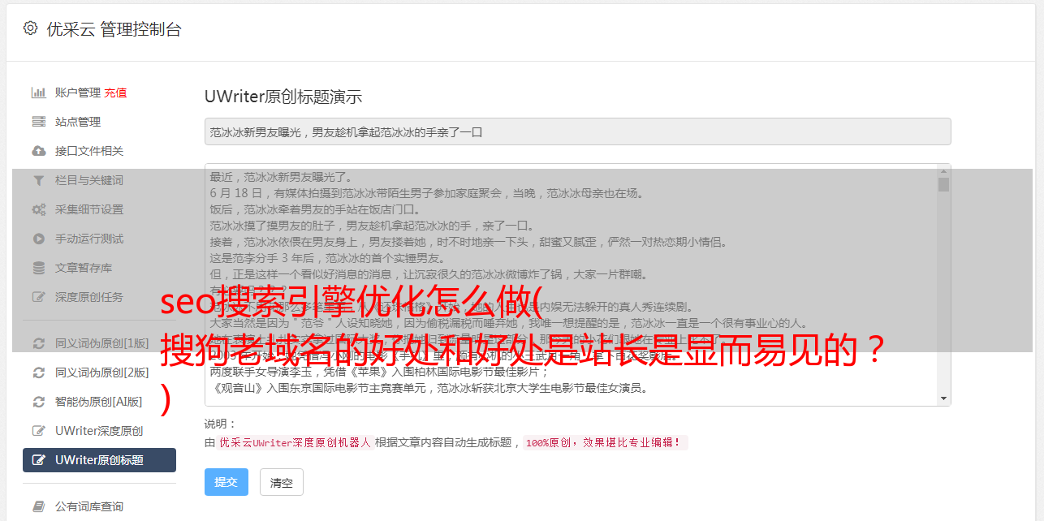Click the gear icon beside 优采云 管理控制台

[x=30, y=28]
